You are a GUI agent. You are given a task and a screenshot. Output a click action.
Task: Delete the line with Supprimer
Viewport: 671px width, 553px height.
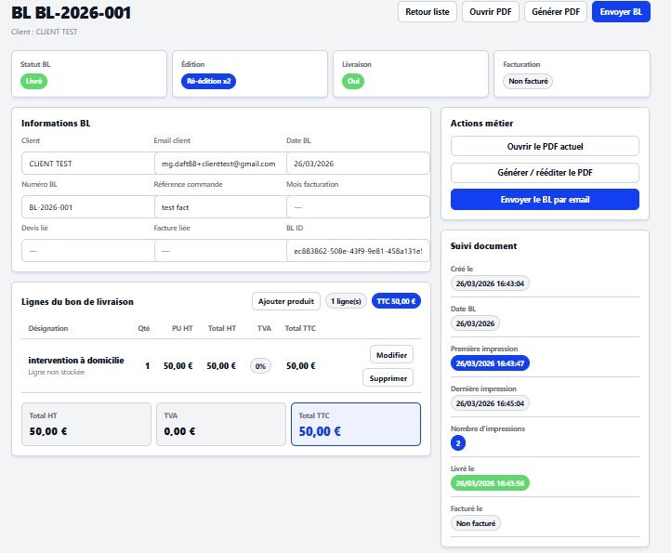[388, 377]
